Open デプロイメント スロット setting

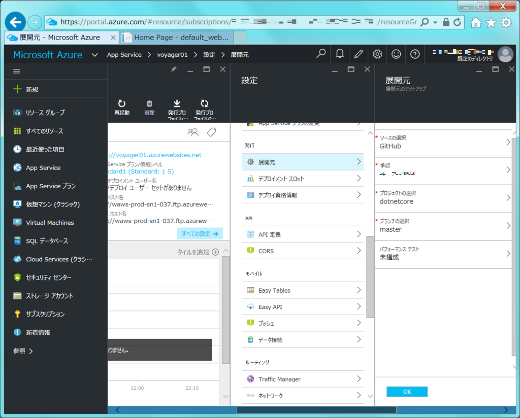pos(303,179)
